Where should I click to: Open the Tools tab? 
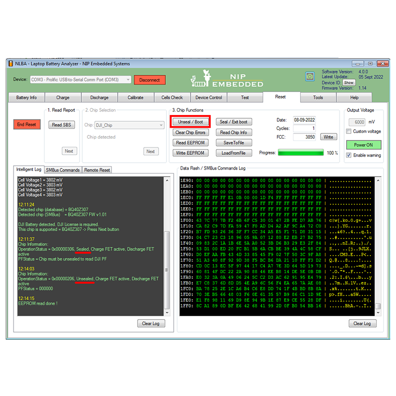tap(318, 97)
